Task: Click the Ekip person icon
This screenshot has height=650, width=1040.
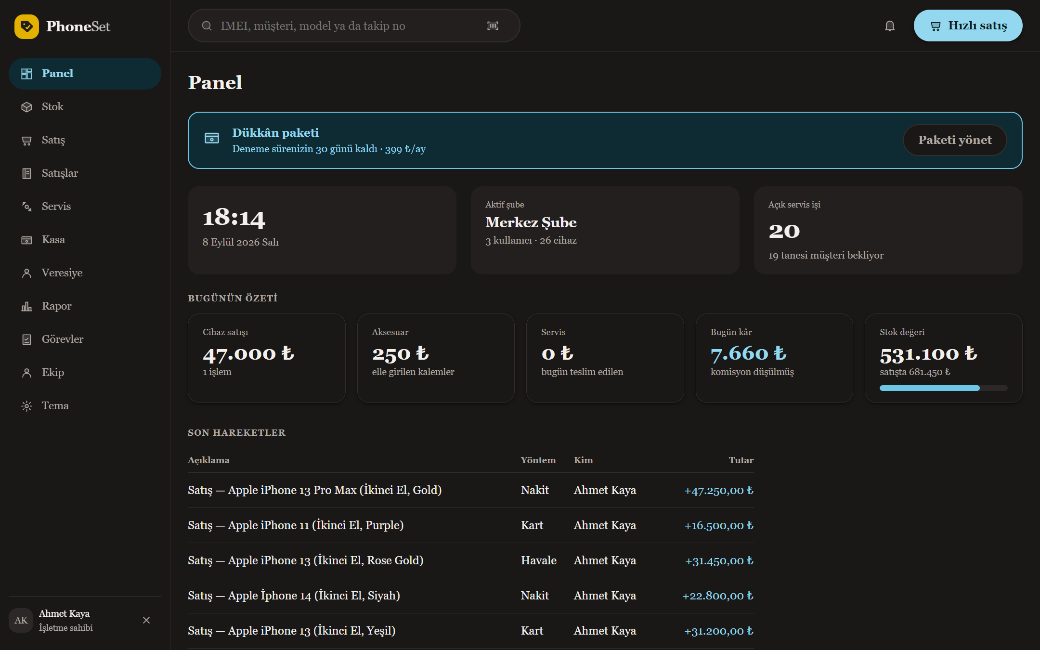Action: click(26, 373)
